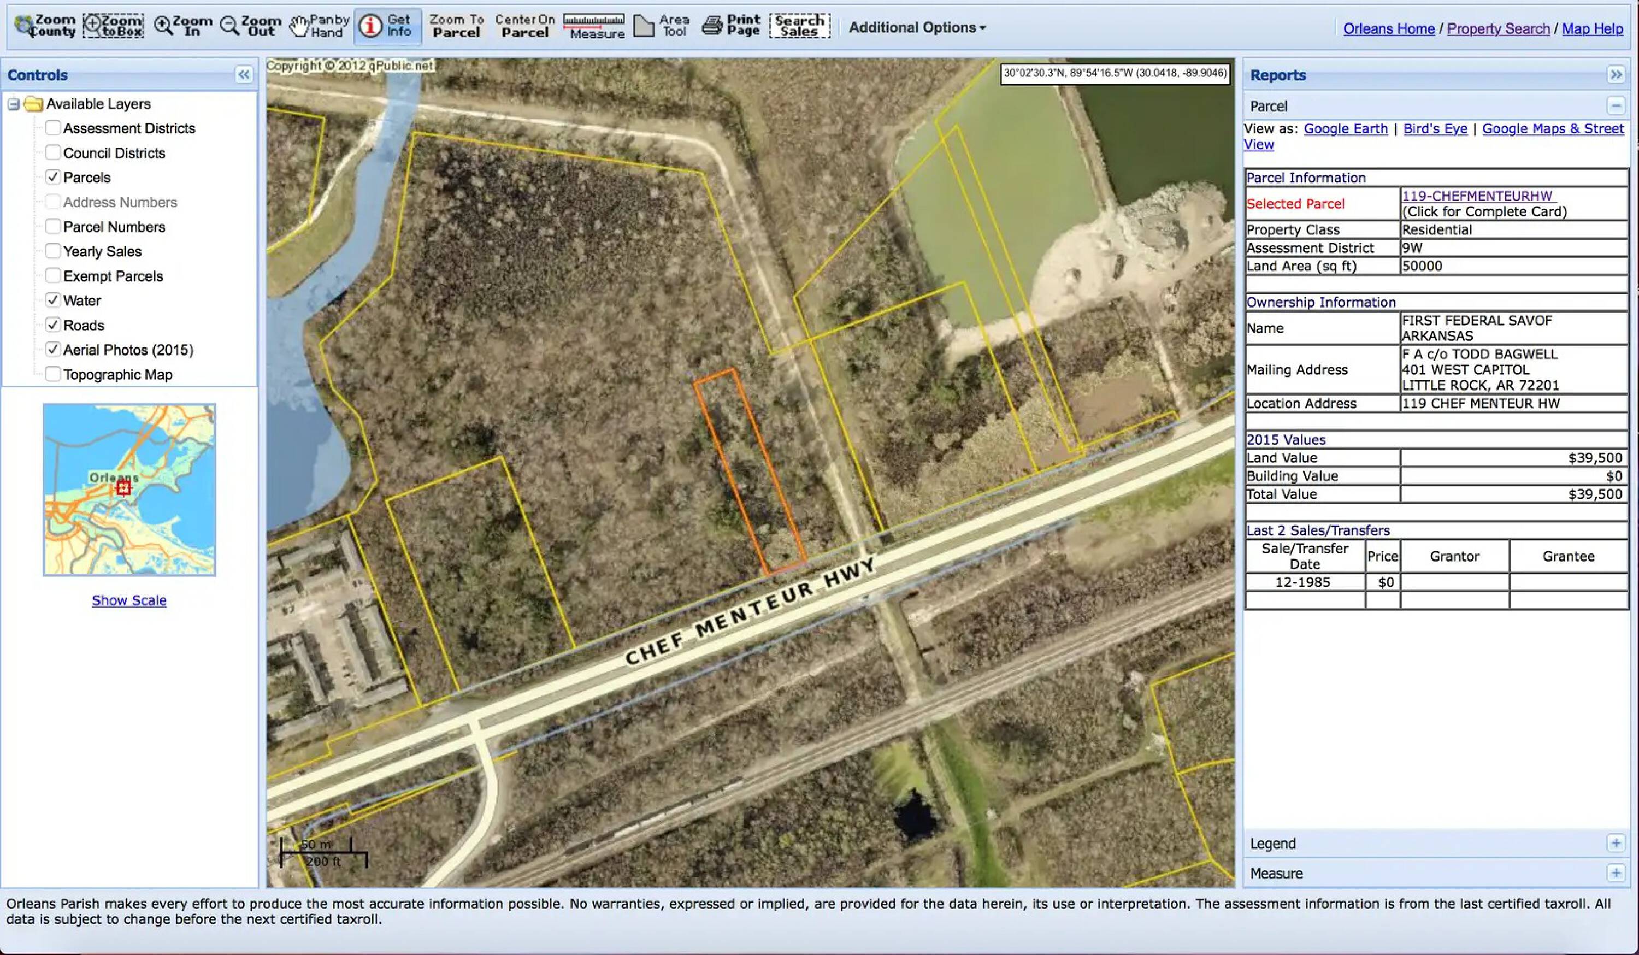Turn on the Topographic Map layer

[x=54, y=374]
